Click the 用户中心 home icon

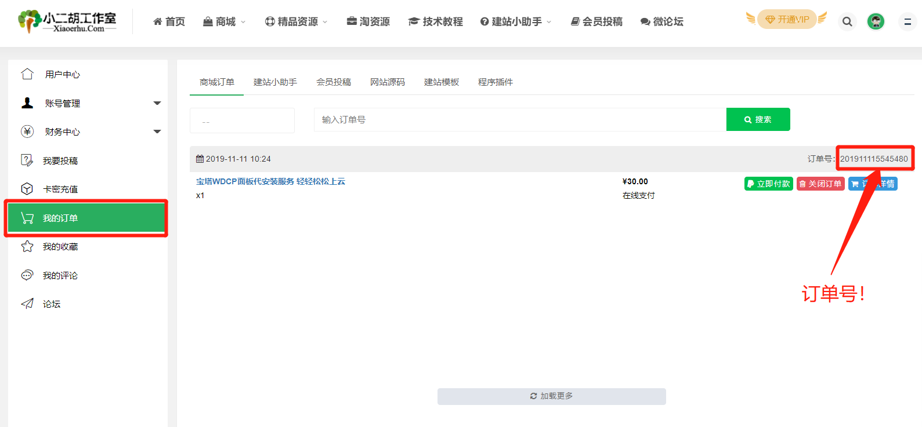(27, 74)
